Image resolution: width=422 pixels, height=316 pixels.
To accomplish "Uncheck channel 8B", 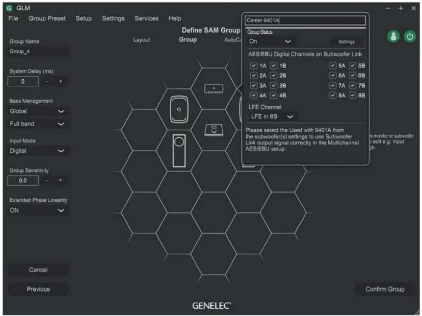I will pos(352,95).
